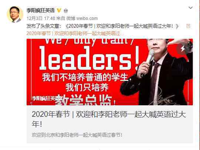
Task: Tap the lightning bolt icon on cover image
Action: [183, 48]
